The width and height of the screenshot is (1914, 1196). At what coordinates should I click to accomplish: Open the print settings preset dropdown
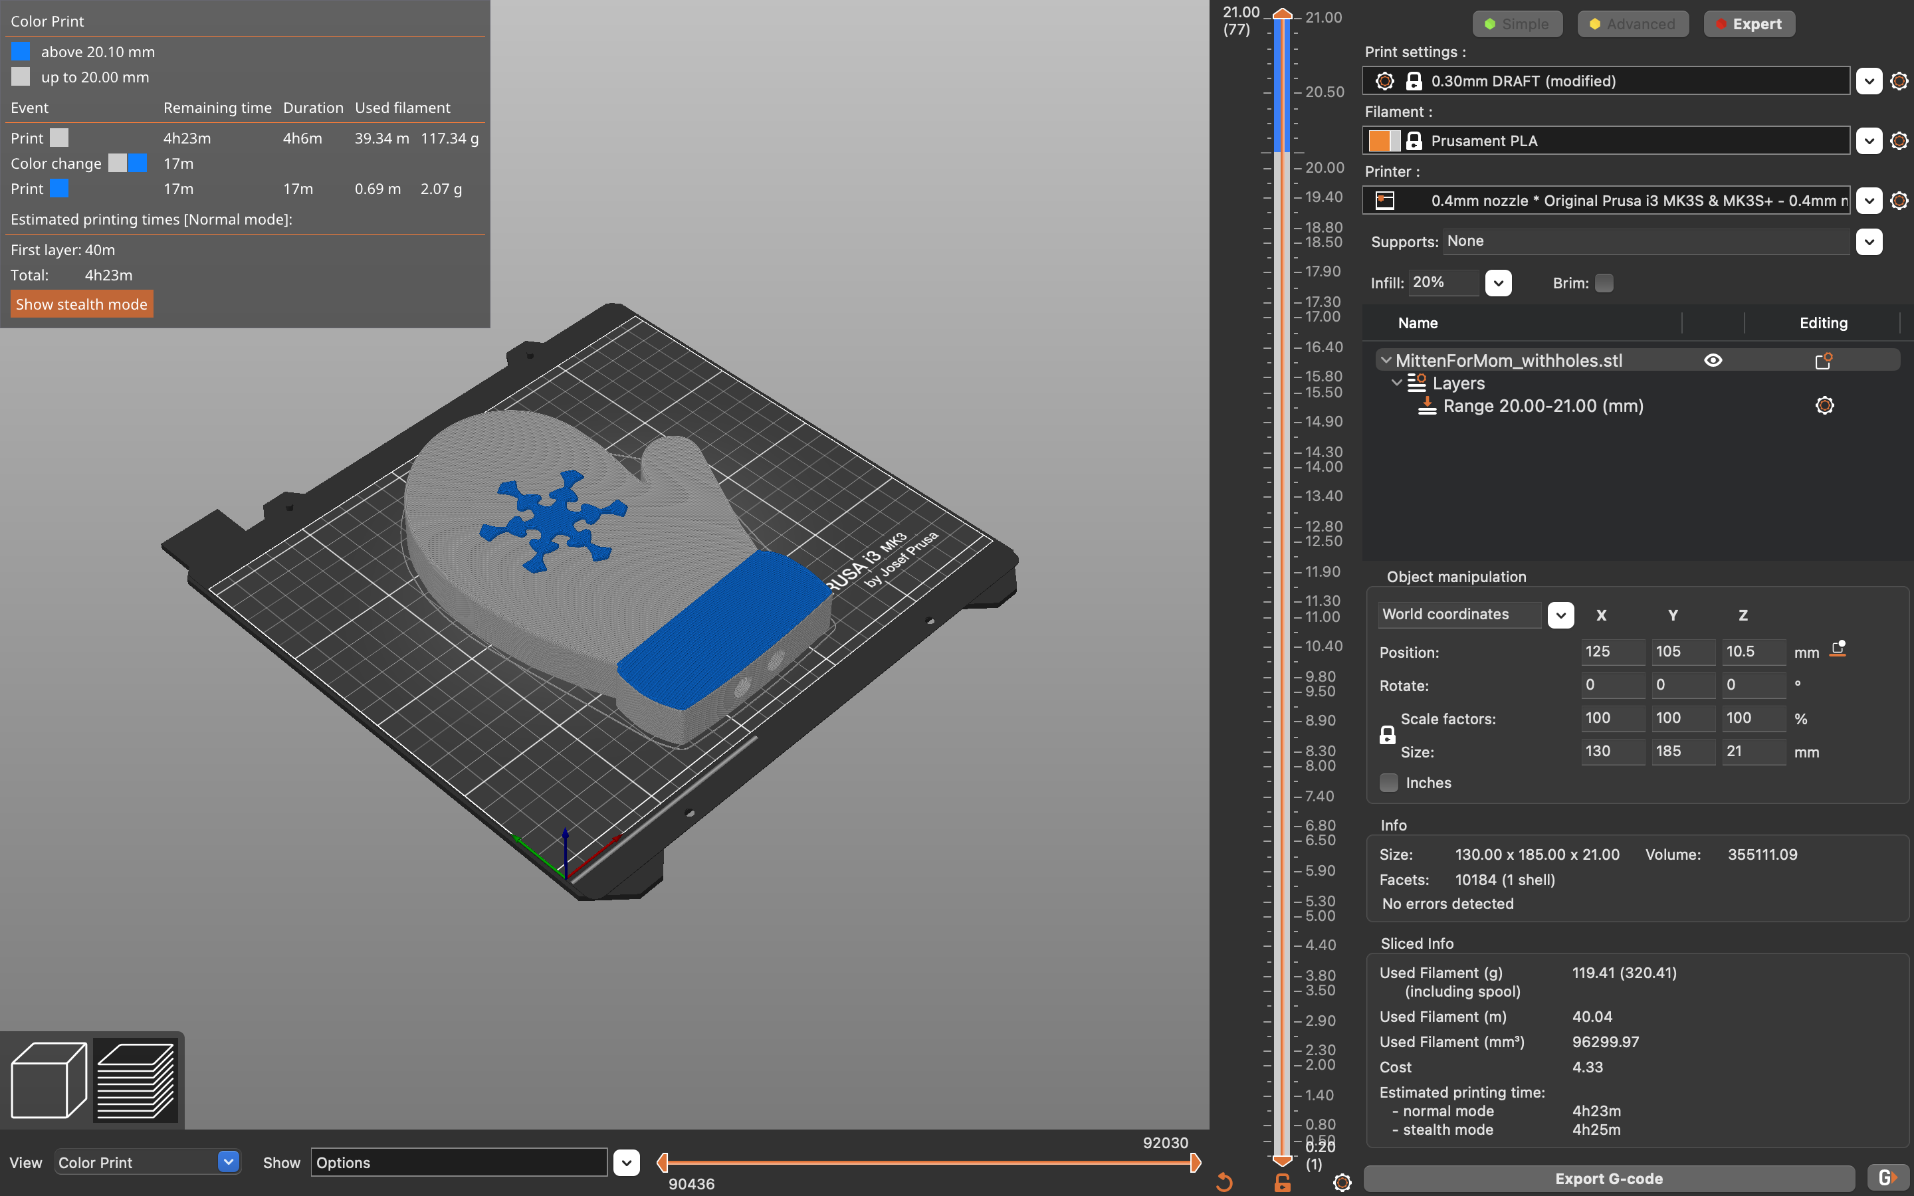click(1869, 80)
